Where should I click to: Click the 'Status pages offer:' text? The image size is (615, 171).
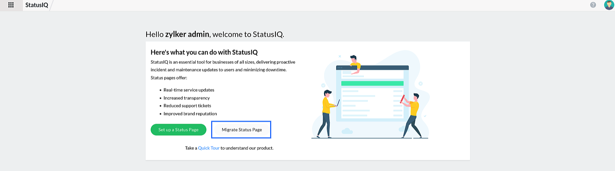pyautogui.click(x=169, y=78)
